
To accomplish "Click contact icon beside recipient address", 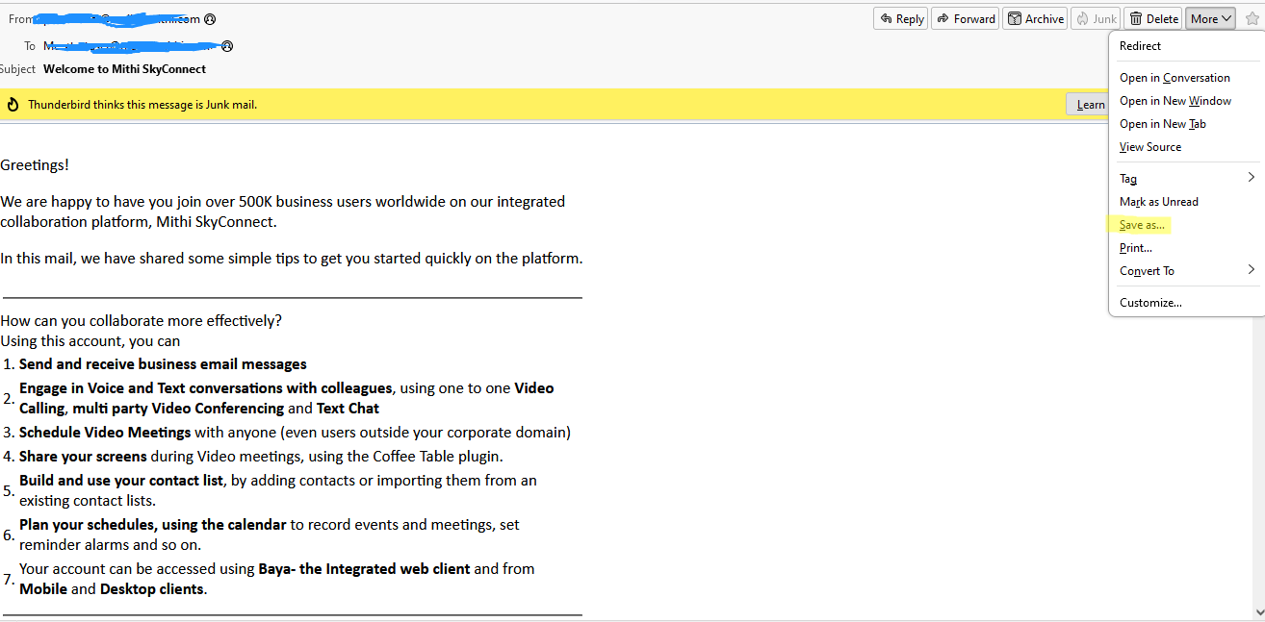I will (228, 46).
